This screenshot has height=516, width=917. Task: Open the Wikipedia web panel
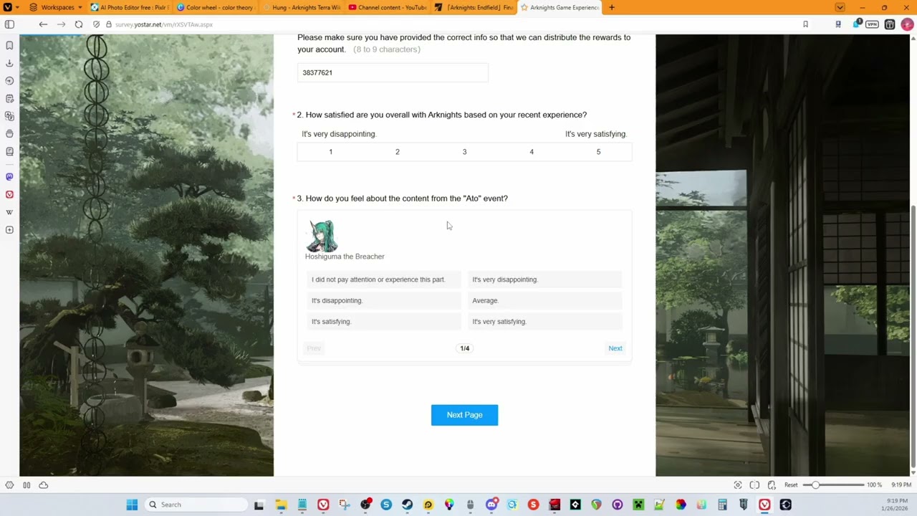coord(9,212)
